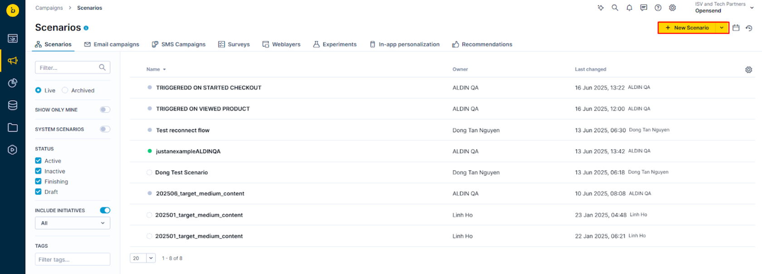
Task: Open the calendar icon beside New Scenario
Action: click(736, 28)
